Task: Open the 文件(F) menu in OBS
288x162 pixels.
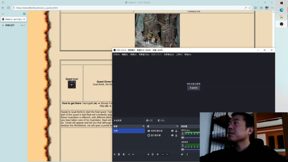Action: tap(116, 54)
